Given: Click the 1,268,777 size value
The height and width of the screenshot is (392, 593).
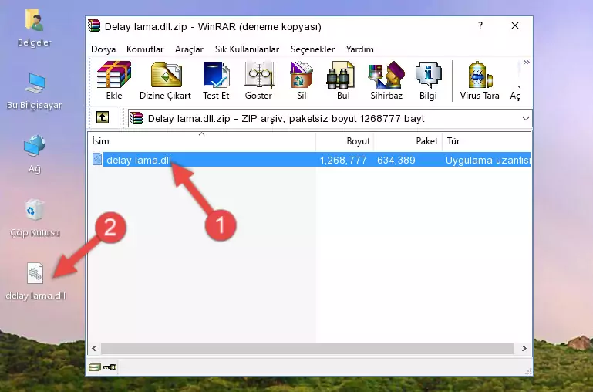Looking at the screenshot, I should [x=343, y=160].
